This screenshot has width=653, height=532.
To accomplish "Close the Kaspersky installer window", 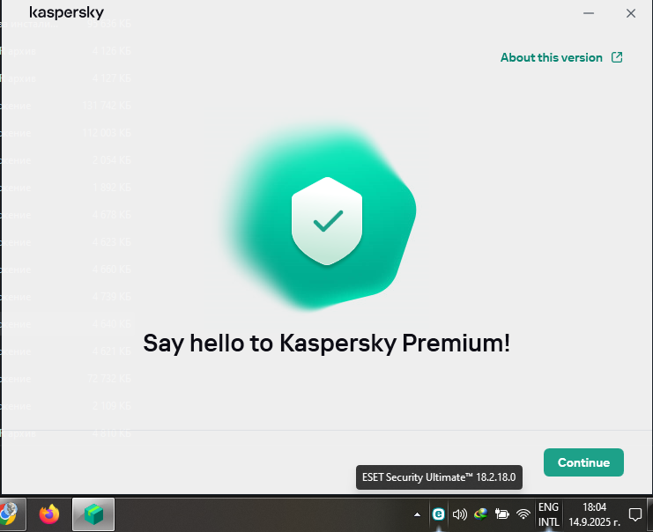I will pos(631,13).
